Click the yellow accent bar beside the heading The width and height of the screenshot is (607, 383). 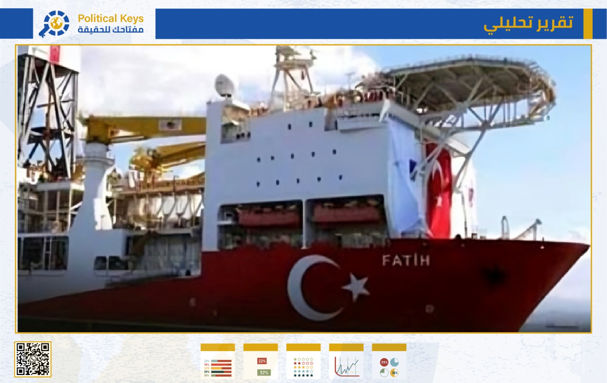click(588, 24)
